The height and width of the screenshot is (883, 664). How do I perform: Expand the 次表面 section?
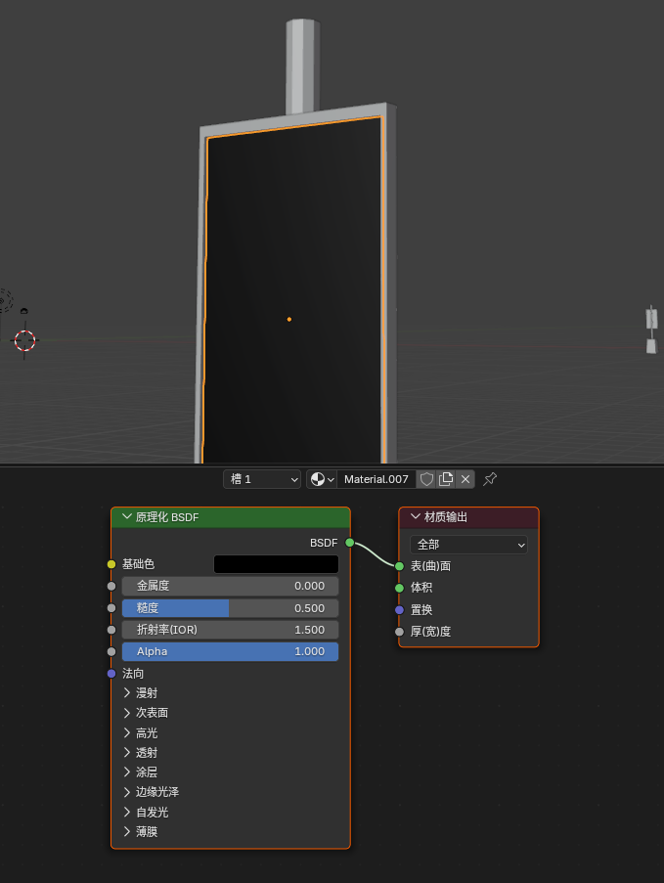point(127,713)
